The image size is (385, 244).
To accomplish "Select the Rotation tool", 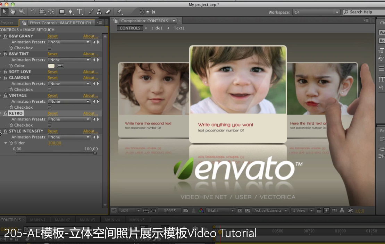I will [33, 12].
